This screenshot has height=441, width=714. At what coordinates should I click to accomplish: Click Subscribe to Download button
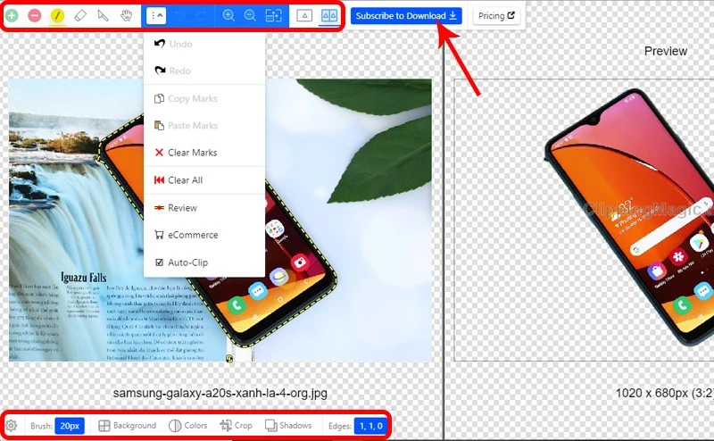(406, 15)
